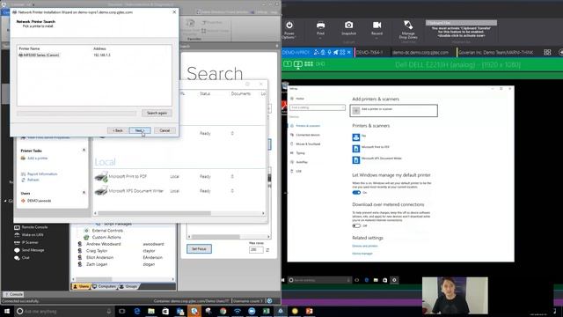Open Task View on local taskbar

point(121,311)
